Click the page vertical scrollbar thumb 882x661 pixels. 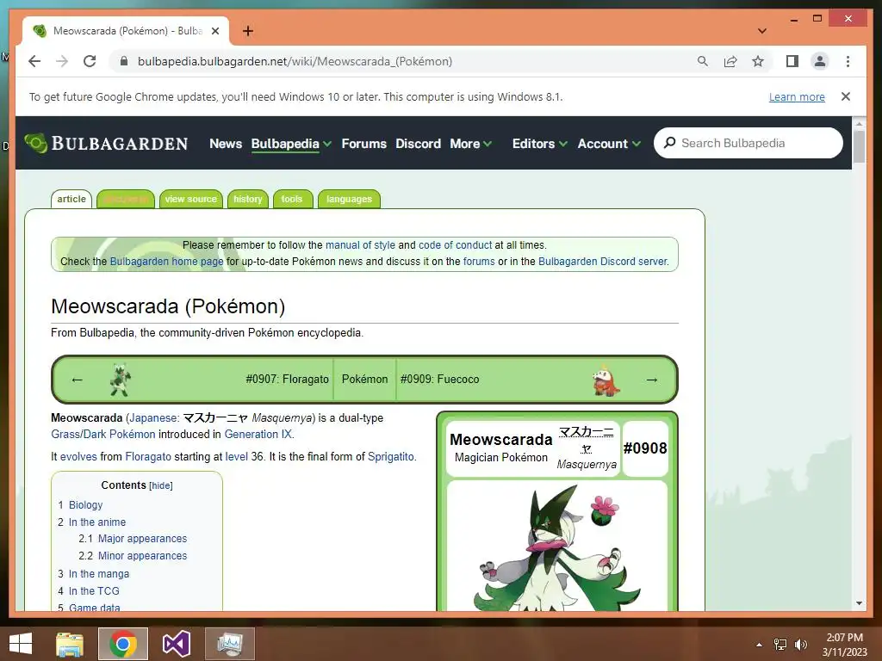[859, 146]
